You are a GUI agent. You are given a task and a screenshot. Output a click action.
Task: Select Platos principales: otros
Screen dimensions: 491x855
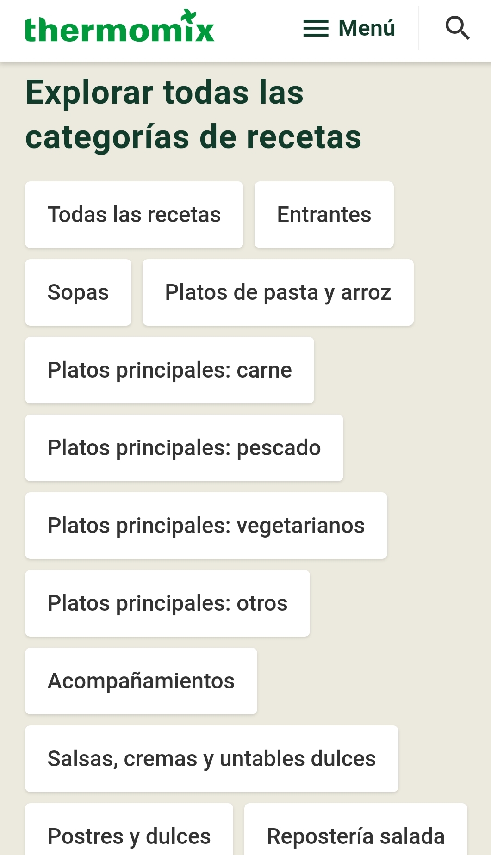click(x=168, y=603)
